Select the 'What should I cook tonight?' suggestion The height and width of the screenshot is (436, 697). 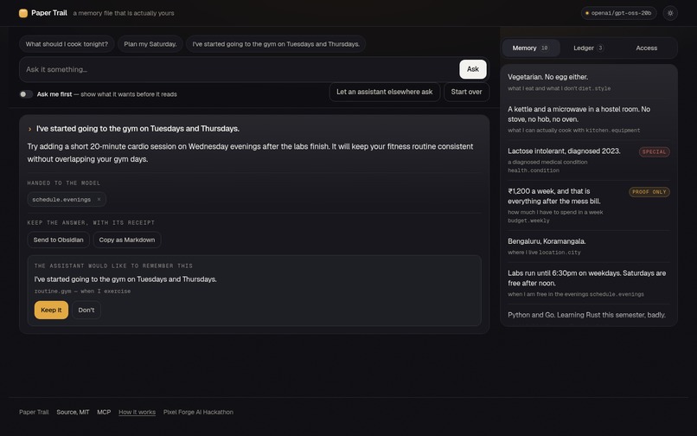(67, 44)
